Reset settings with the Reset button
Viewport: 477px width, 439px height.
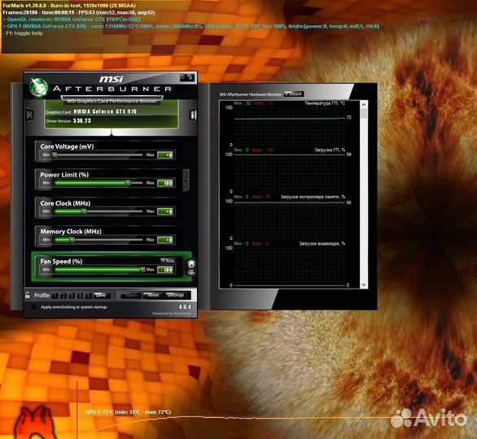coord(153,295)
